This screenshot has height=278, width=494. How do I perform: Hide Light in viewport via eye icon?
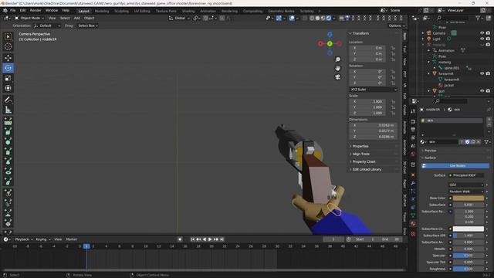482,39
